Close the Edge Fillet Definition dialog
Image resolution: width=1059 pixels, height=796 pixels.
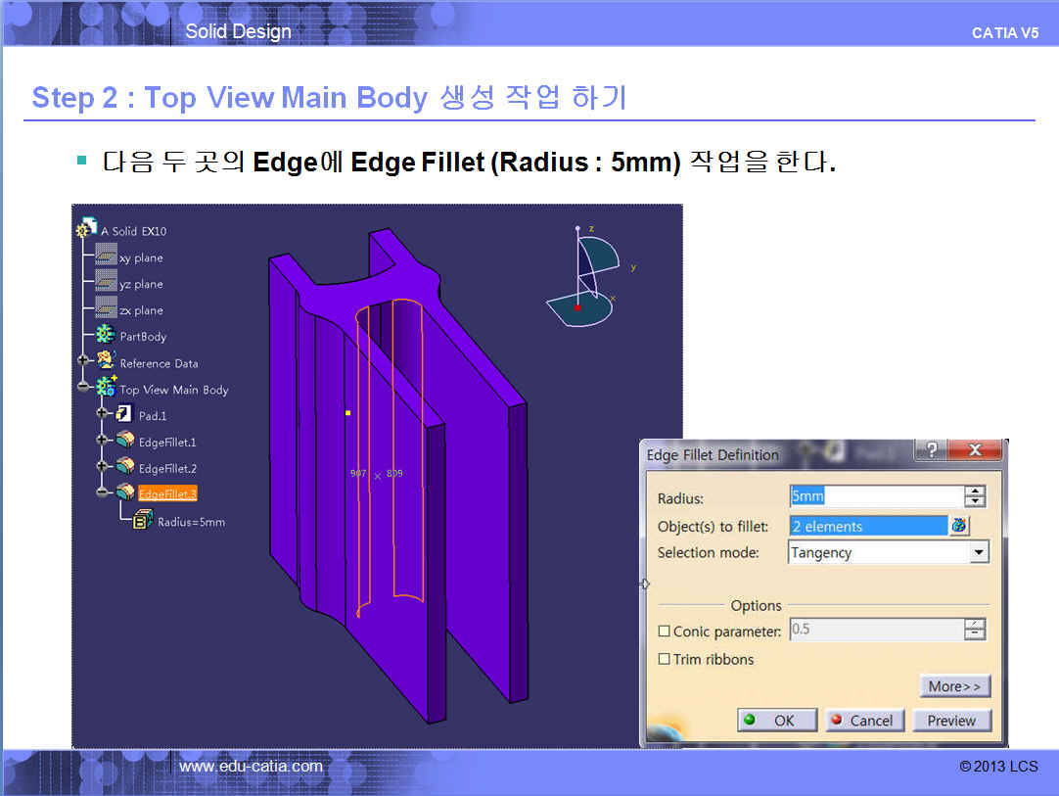tap(975, 450)
